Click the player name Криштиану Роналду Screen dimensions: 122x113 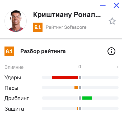[67, 15]
